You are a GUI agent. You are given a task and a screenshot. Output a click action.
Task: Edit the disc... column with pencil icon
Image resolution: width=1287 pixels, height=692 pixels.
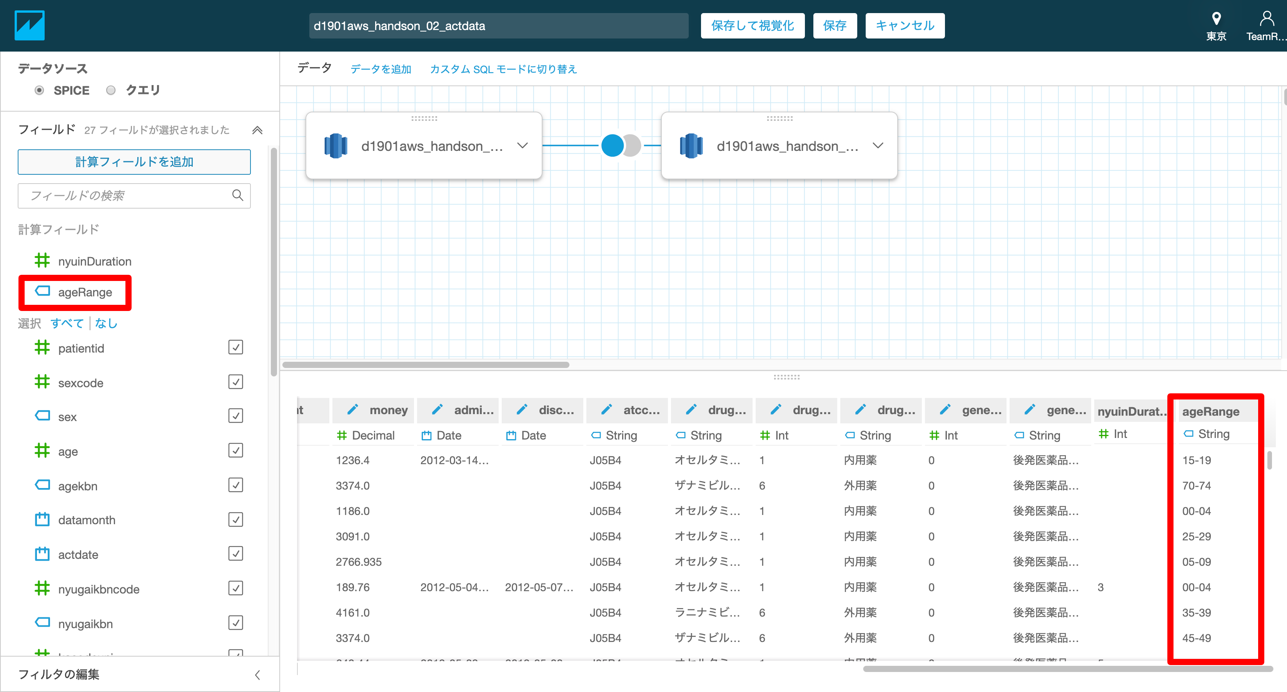(x=522, y=410)
